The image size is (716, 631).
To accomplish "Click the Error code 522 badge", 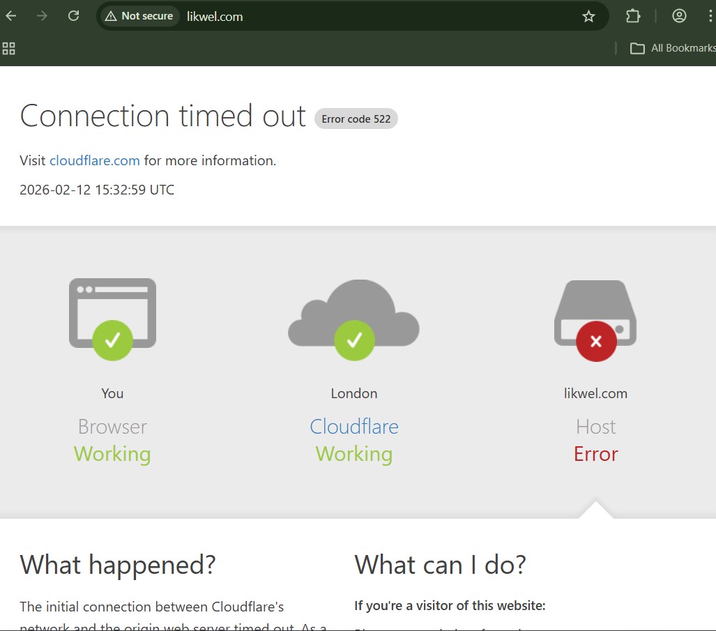I will [x=356, y=119].
